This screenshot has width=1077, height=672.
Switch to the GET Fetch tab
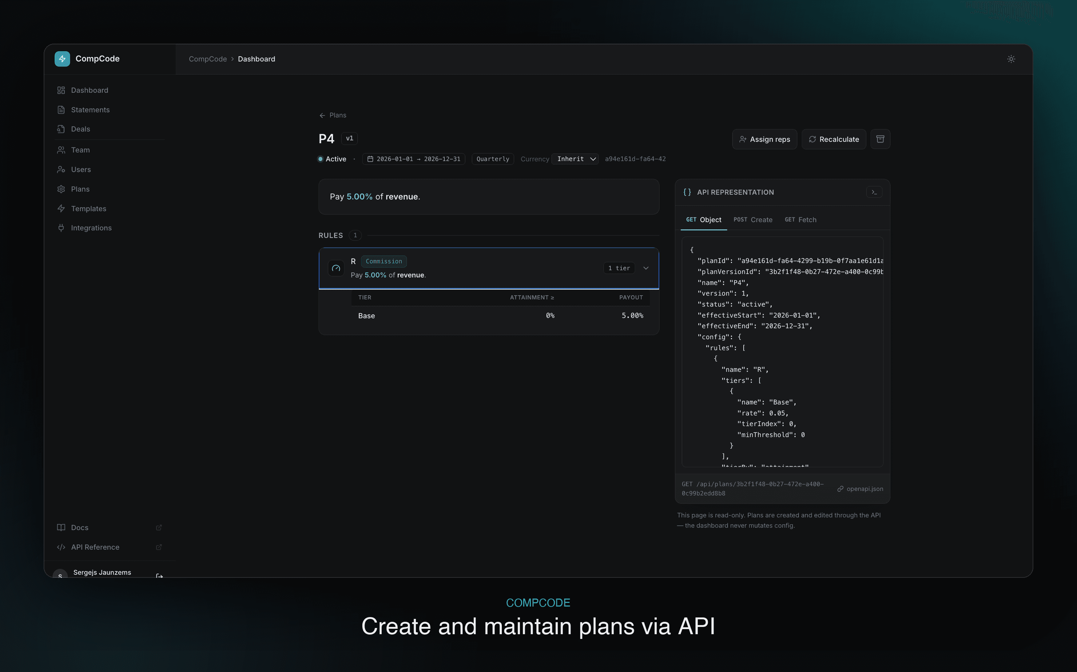pyautogui.click(x=800, y=220)
